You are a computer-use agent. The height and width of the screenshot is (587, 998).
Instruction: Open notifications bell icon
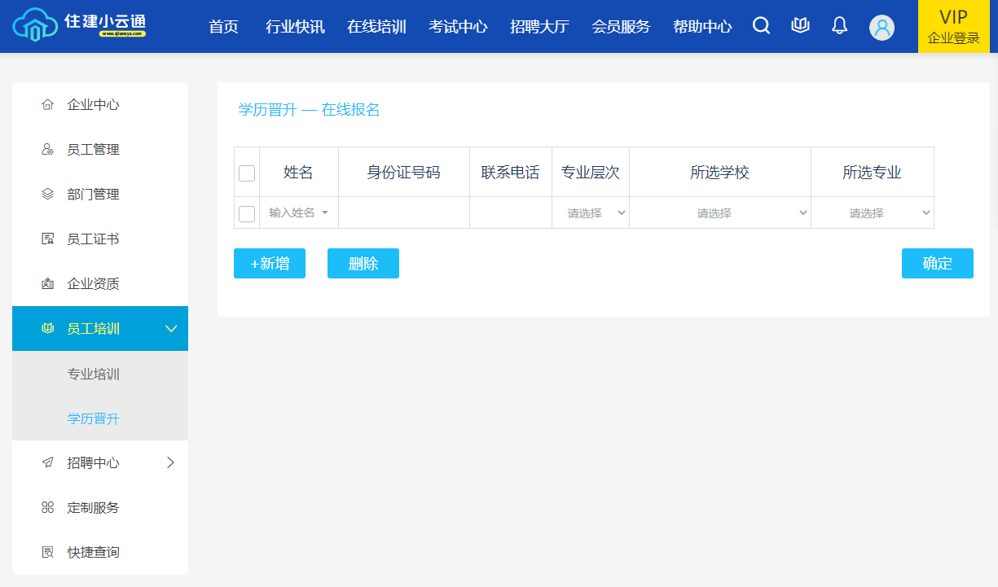(839, 26)
